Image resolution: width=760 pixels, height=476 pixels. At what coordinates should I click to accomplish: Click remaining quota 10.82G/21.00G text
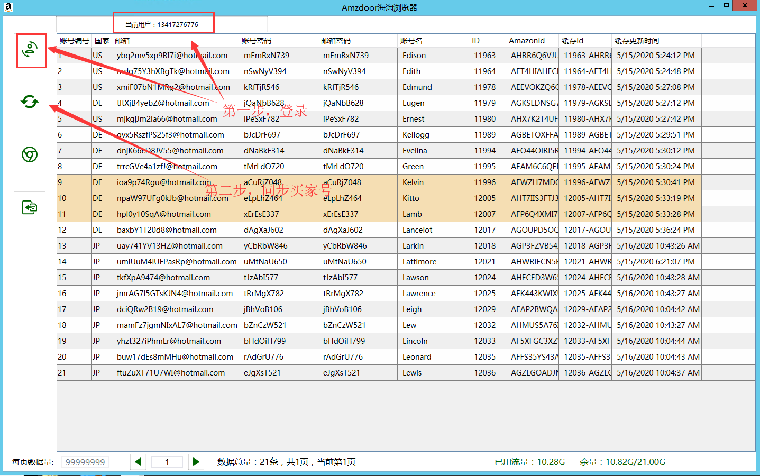[622, 462]
